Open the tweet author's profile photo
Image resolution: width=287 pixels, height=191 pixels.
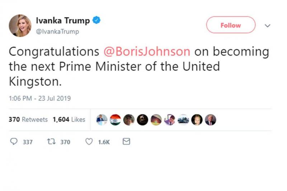click(x=20, y=26)
